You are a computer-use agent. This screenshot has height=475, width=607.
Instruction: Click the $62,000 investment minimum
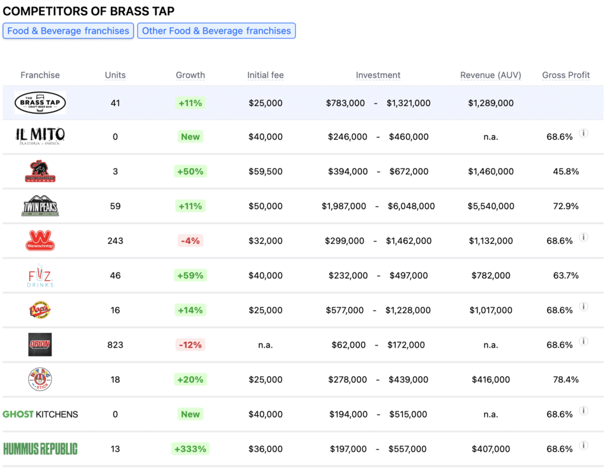(x=349, y=345)
